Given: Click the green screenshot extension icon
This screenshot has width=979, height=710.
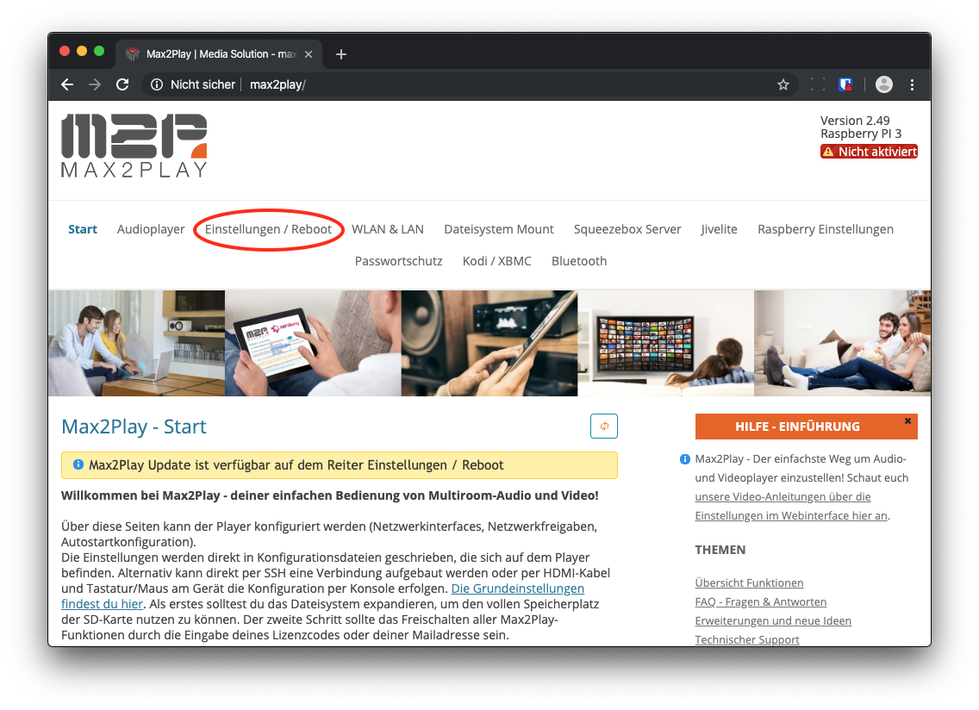Looking at the screenshot, I should pyautogui.click(x=818, y=84).
